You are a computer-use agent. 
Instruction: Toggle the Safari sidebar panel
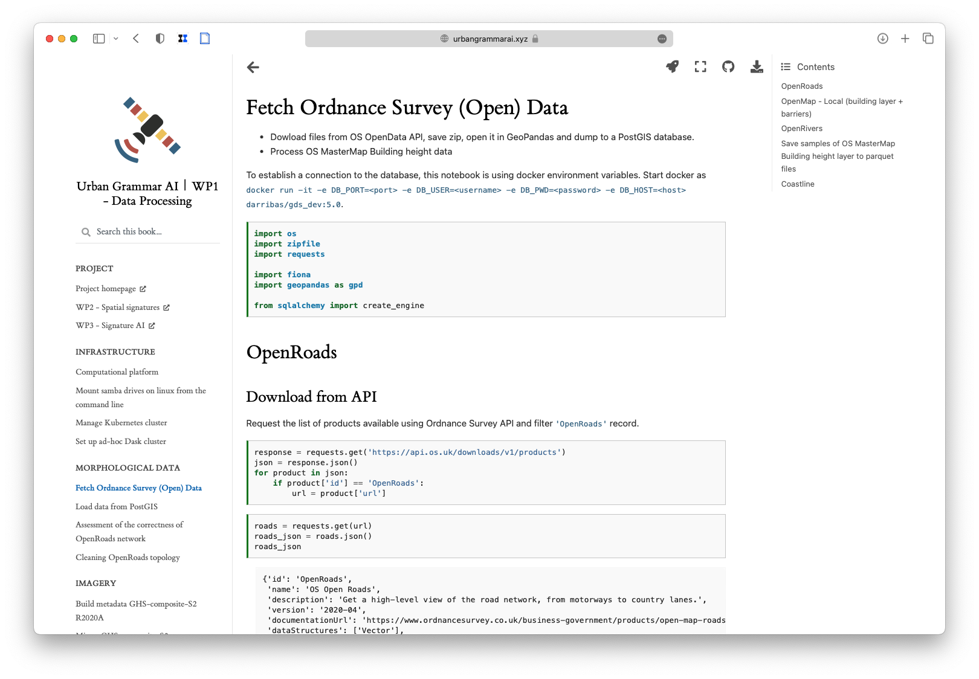pos(99,39)
